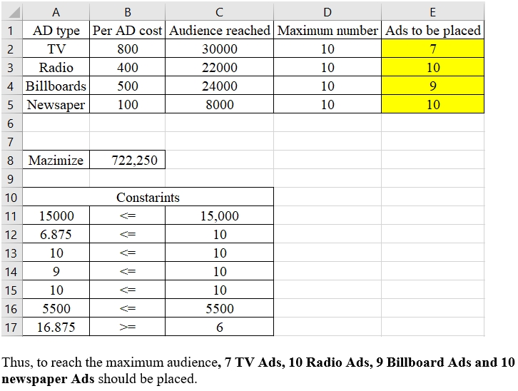
Task: Click yellow cell showing 9 Billboards ads
Action: point(433,86)
